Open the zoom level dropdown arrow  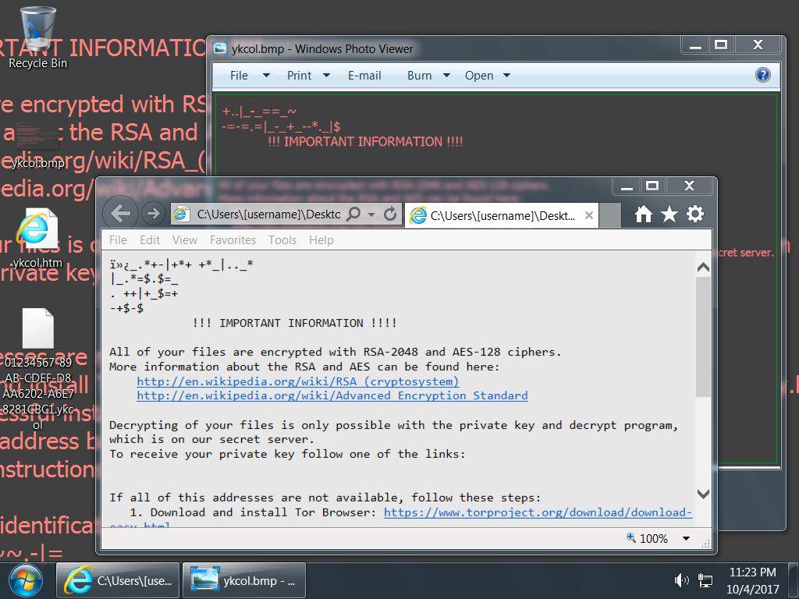pyautogui.click(x=687, y=538)
